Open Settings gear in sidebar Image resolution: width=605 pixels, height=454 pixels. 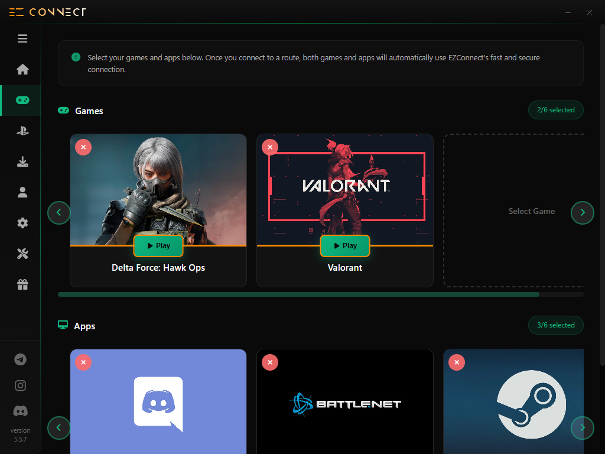pyautogui.click(x=22, y=223)
